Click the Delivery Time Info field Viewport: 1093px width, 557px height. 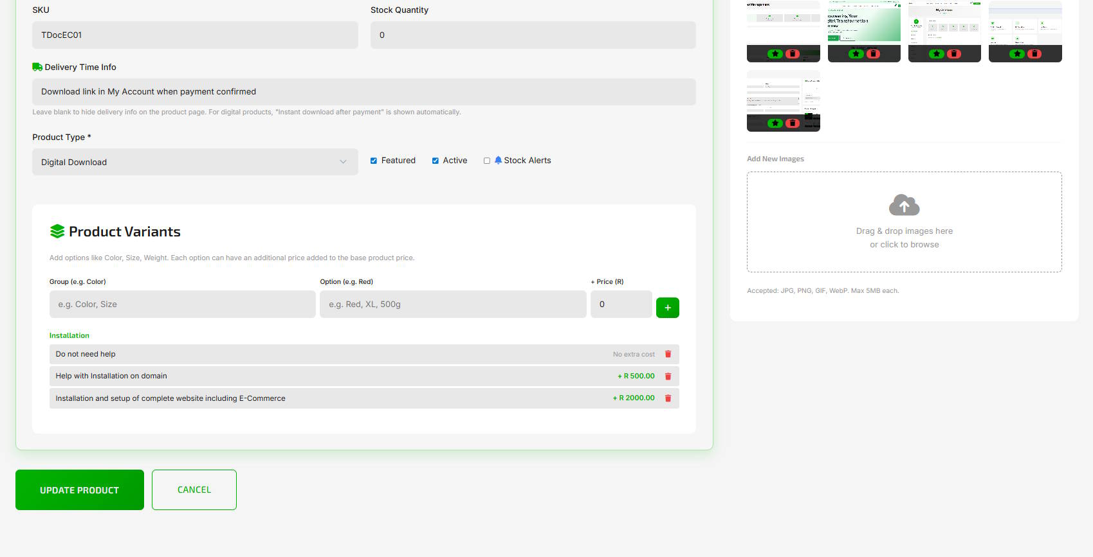coord(363,92)
